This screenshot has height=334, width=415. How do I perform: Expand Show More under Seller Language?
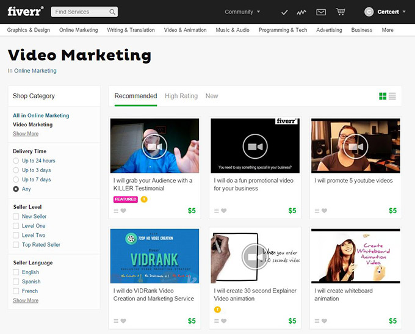26,300
